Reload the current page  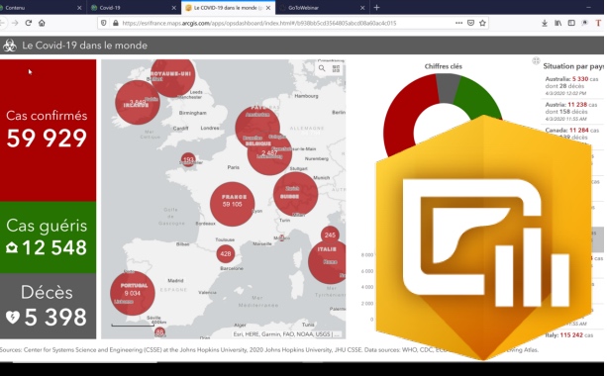pyautogui.click(x=29, y=23)
